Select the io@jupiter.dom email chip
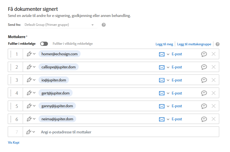Image resolution: width=230 pixels, height=152 pixels. coord(53,80)
